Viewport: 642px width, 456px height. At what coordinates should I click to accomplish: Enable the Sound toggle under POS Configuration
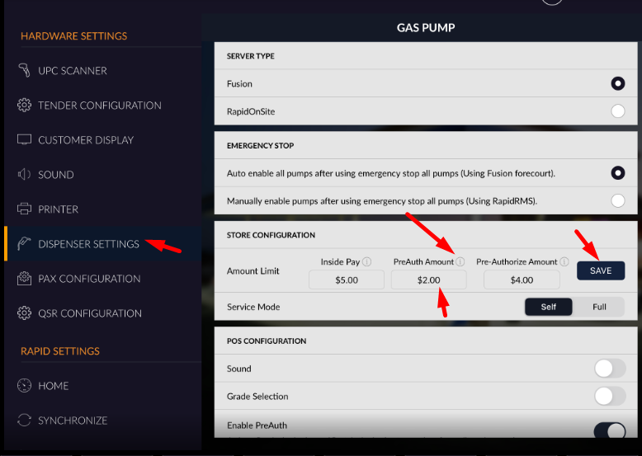(610, 369)
